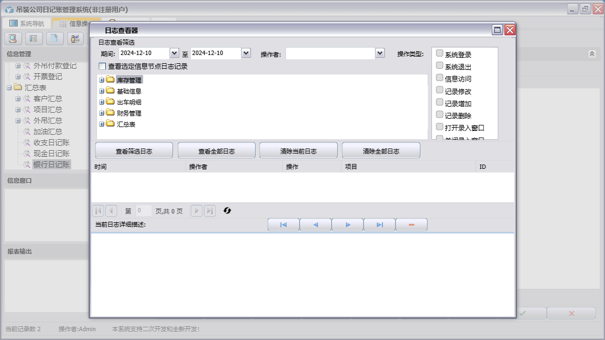This screenshot has height=340, width=605.
Task: Click the document page toolbar icon
Action: tap(55, 39)
